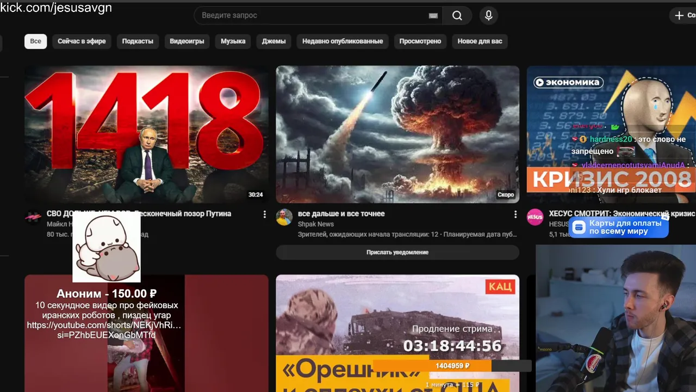Click the stream timer 03:18:44:56
This screenshot has height=392, width=696.
(452, 346)
